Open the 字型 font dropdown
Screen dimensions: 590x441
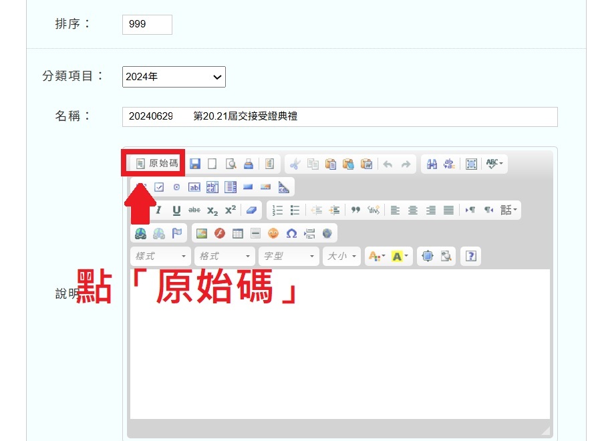[289, 256]
